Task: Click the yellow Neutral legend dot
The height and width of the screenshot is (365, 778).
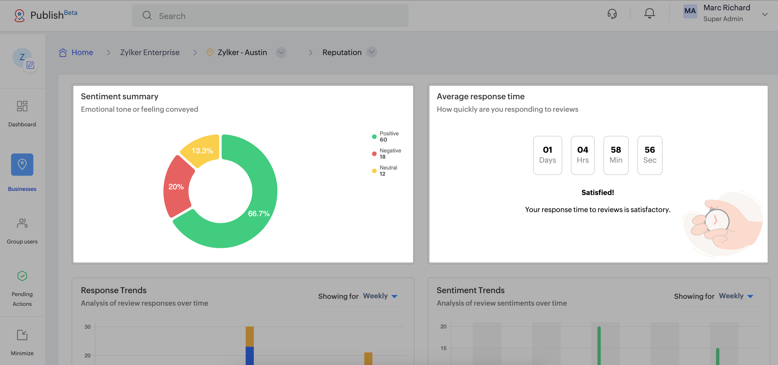Action: point(374,171)
